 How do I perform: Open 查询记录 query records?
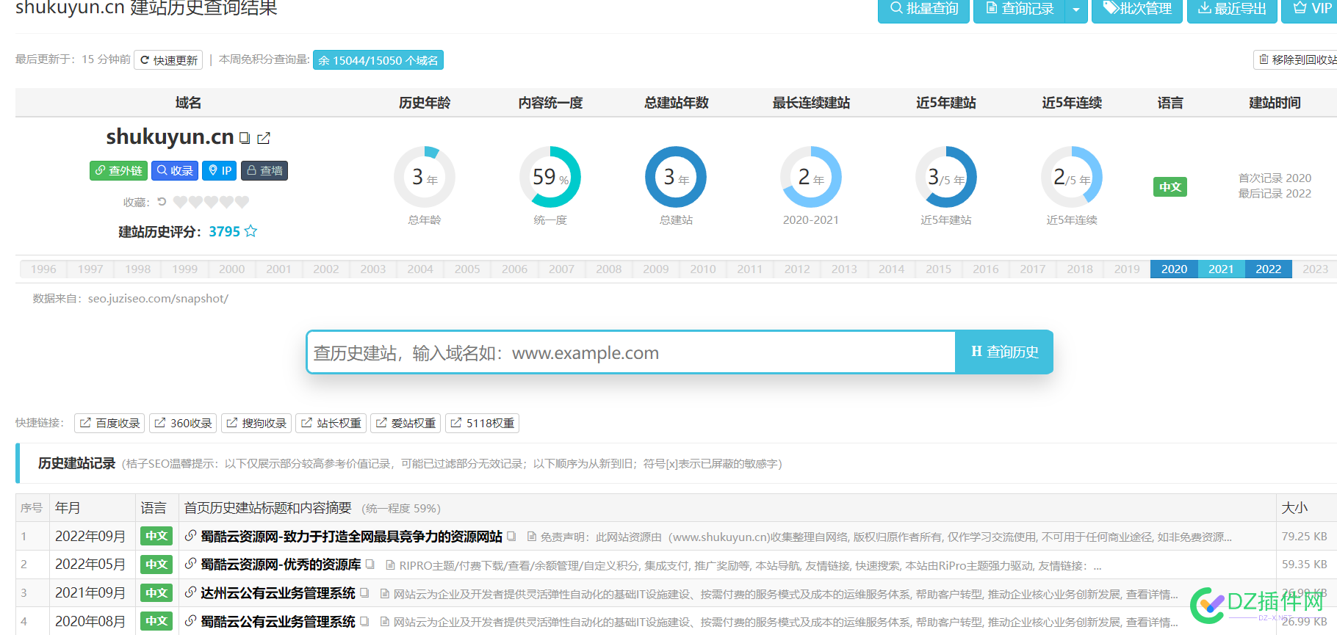(x=1019, y=9)
